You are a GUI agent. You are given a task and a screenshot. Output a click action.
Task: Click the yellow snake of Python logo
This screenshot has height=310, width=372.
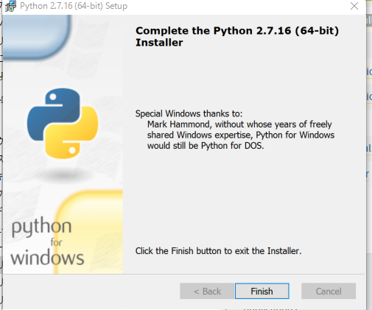[x=72, y=134]
